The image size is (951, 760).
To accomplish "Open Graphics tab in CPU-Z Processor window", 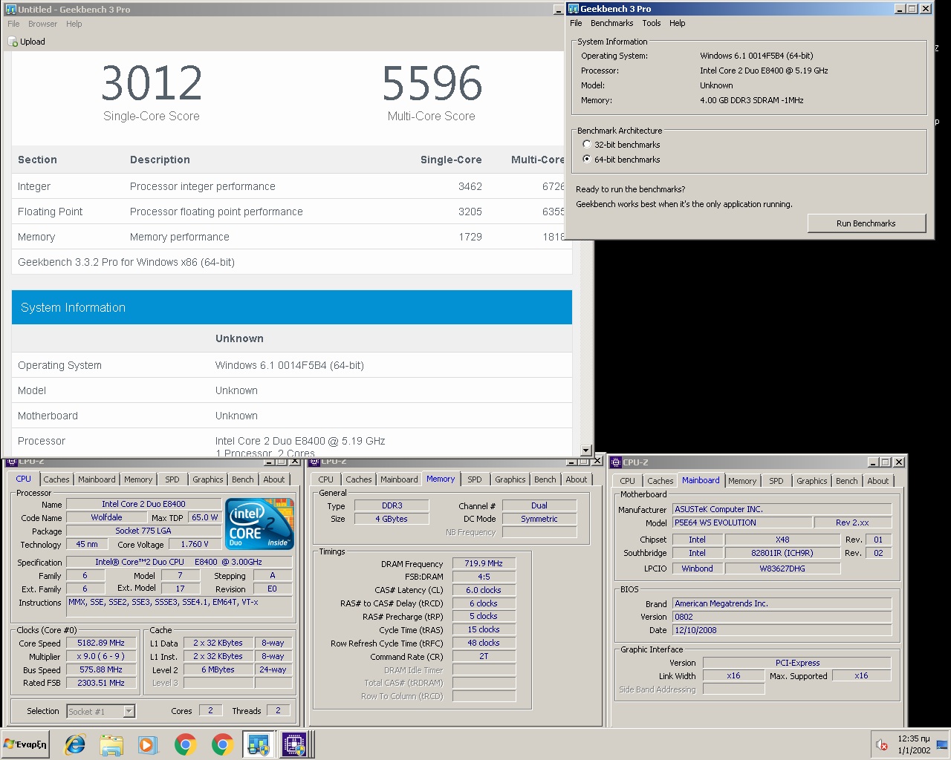I will [x=208, y=479].
